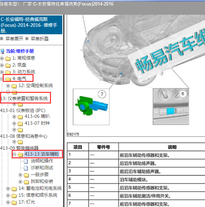Expand the 413-07 时钟 node

tap(14, 124)
